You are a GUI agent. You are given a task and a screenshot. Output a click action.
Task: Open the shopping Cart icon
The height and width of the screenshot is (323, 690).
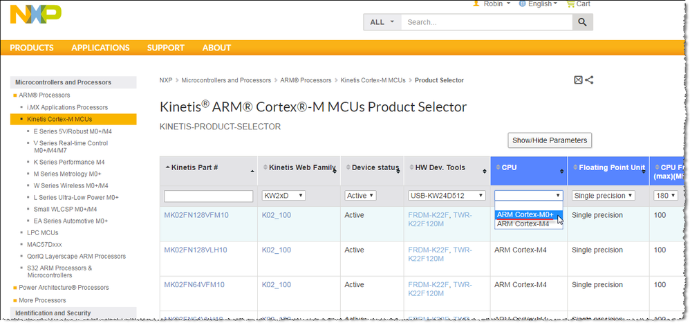[570, 3]
